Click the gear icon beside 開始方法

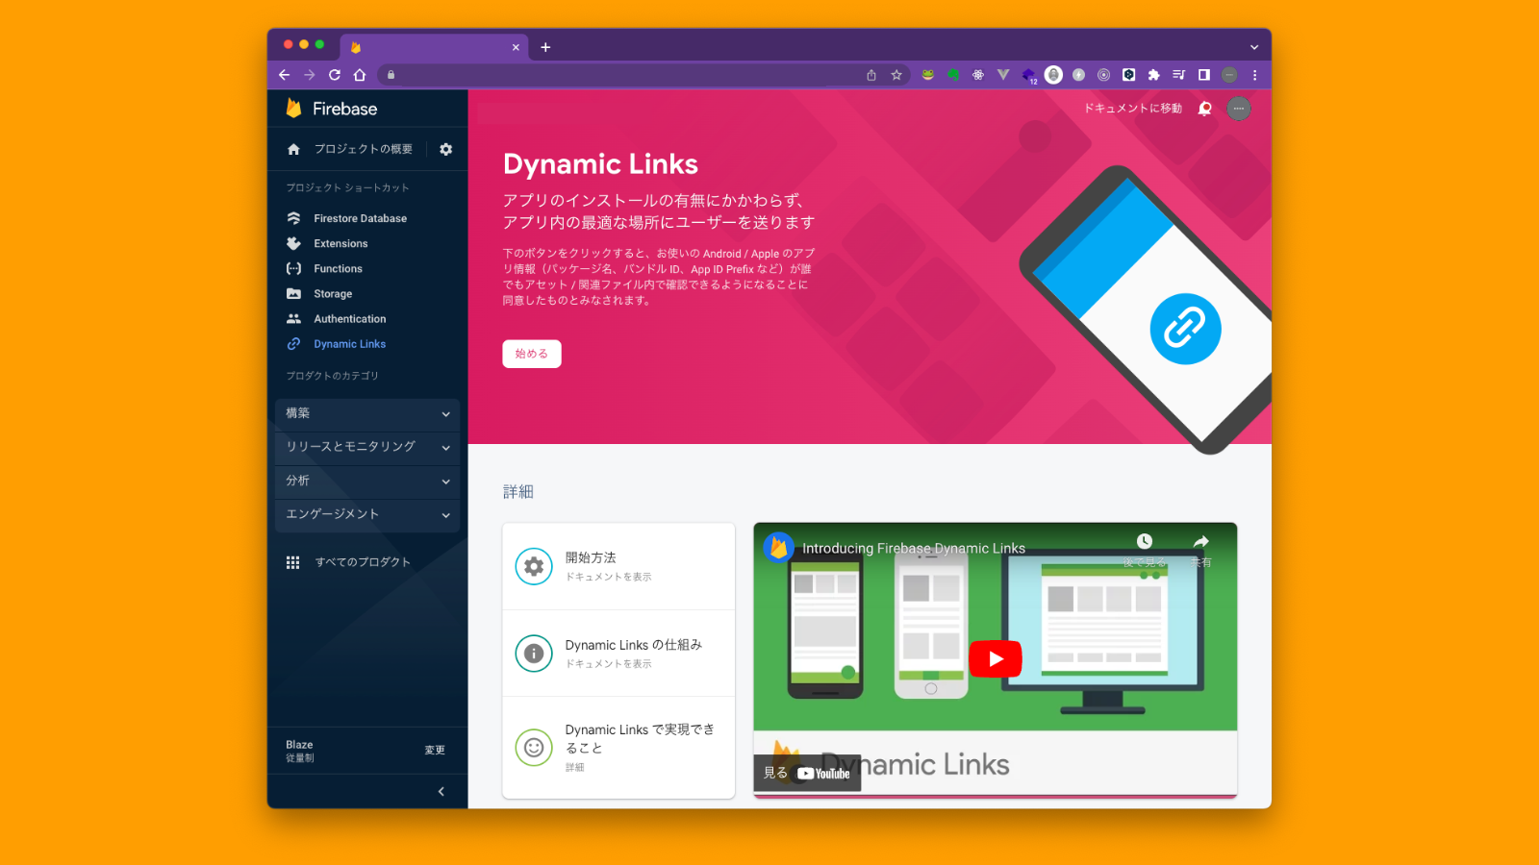534,566
